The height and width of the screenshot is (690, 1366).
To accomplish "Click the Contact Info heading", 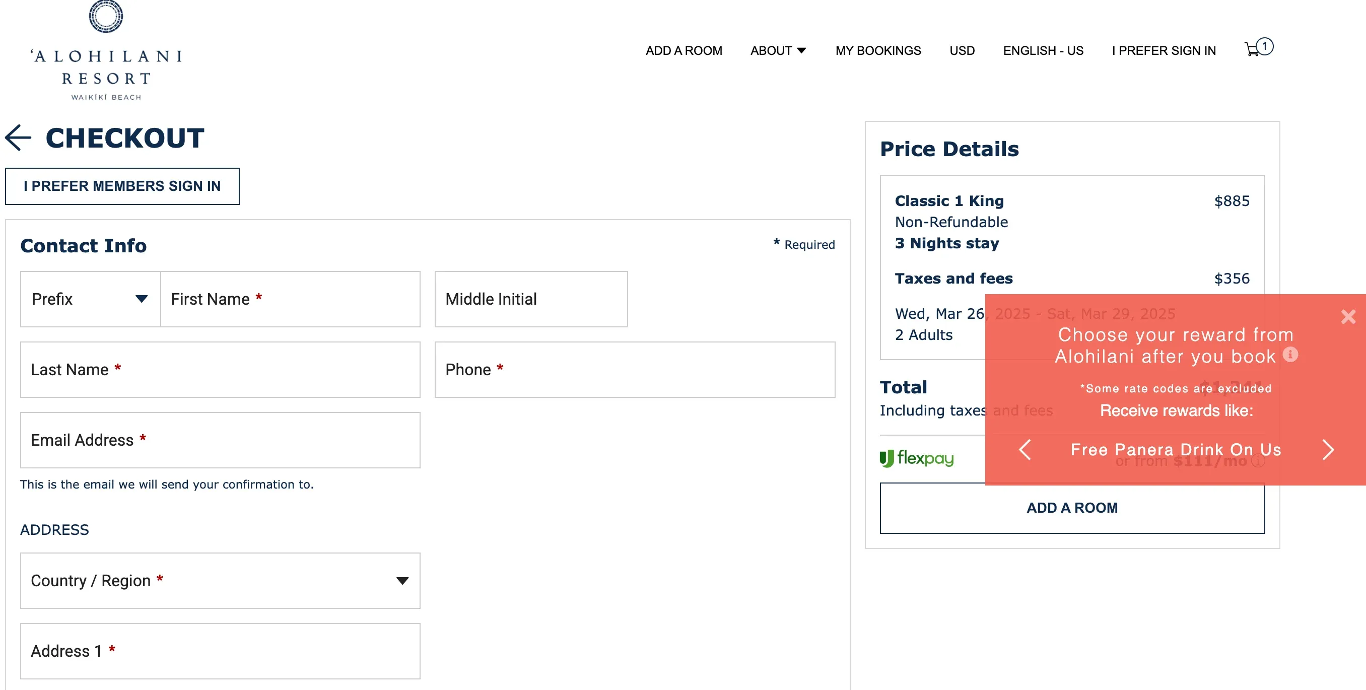I will point(83,246).
